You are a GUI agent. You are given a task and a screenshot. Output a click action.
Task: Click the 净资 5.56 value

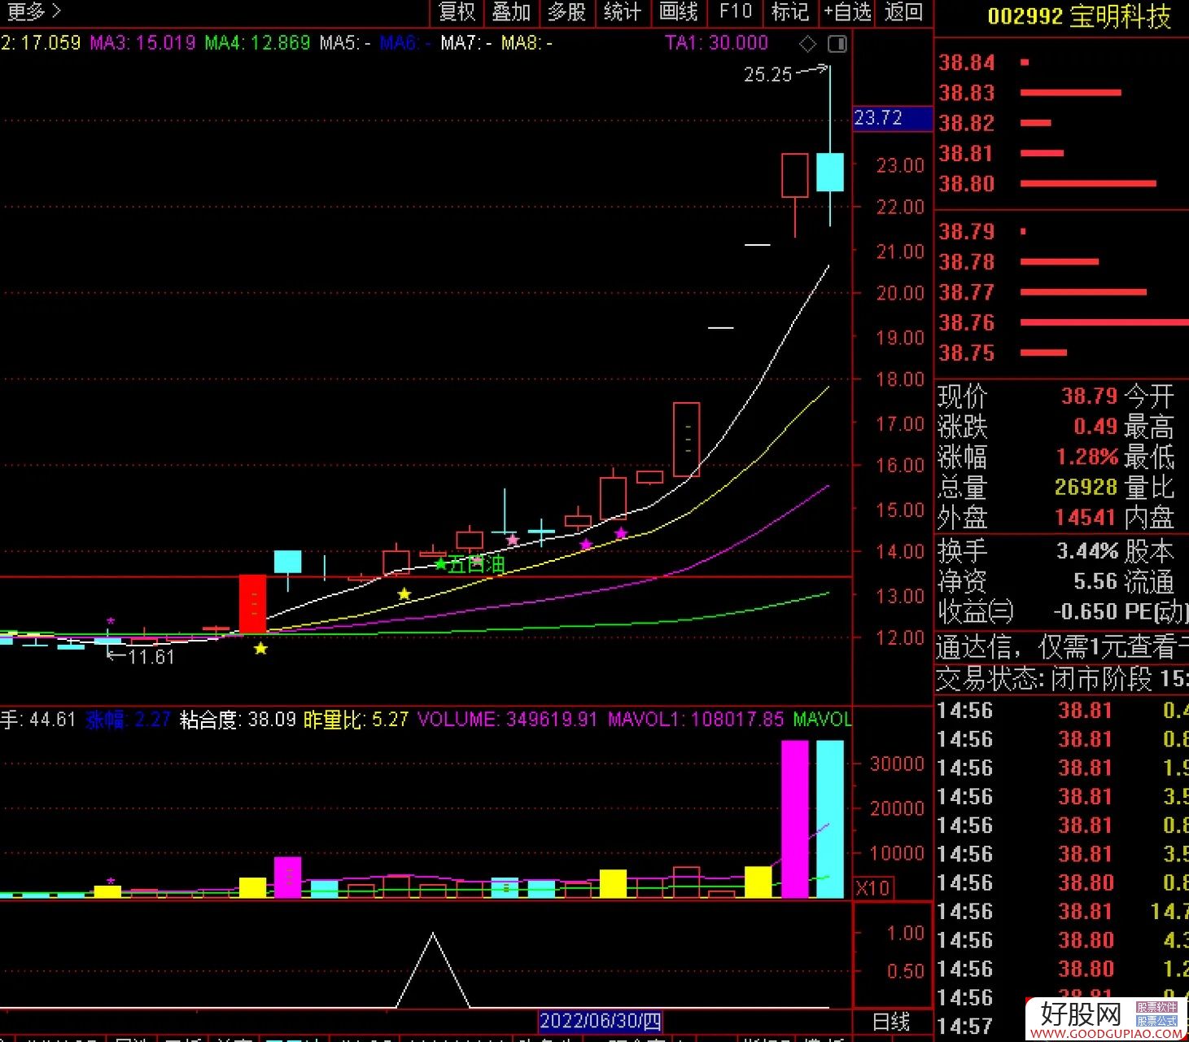tap(1095, 581)
